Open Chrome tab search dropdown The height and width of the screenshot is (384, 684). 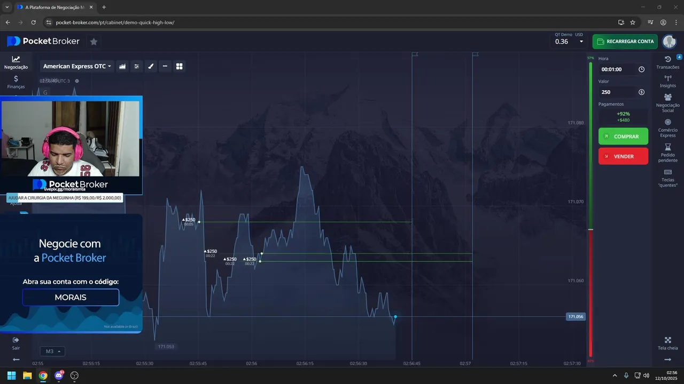7,7
